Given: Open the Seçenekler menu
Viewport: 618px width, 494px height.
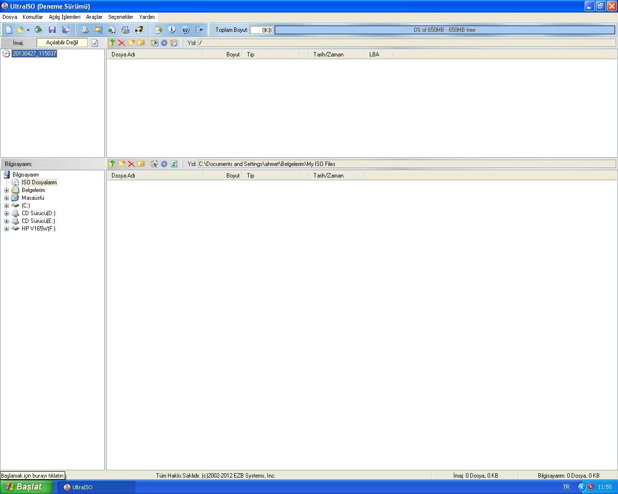Looking at the screenshot, I should click(x=121, y=17).
